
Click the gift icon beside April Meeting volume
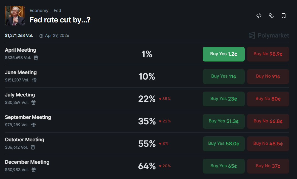(36, 58)
